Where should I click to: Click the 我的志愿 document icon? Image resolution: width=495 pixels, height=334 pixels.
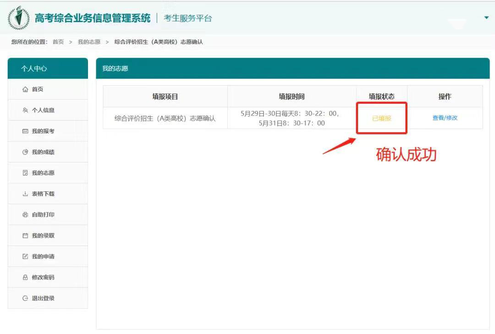(25, 173)
